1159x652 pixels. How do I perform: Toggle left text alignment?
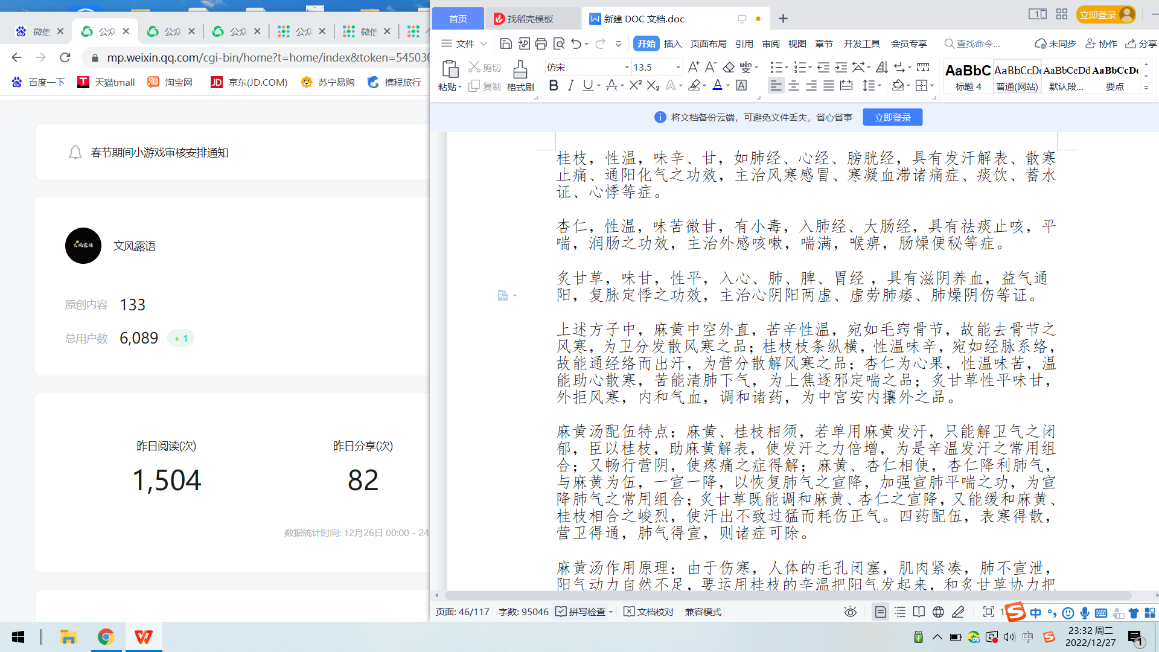click(x=776, y=86)
